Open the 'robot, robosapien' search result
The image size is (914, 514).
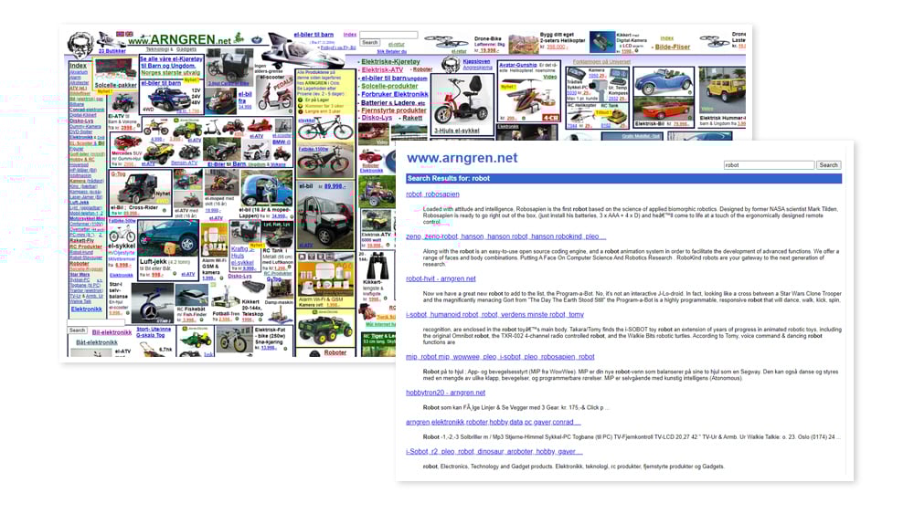432,194
